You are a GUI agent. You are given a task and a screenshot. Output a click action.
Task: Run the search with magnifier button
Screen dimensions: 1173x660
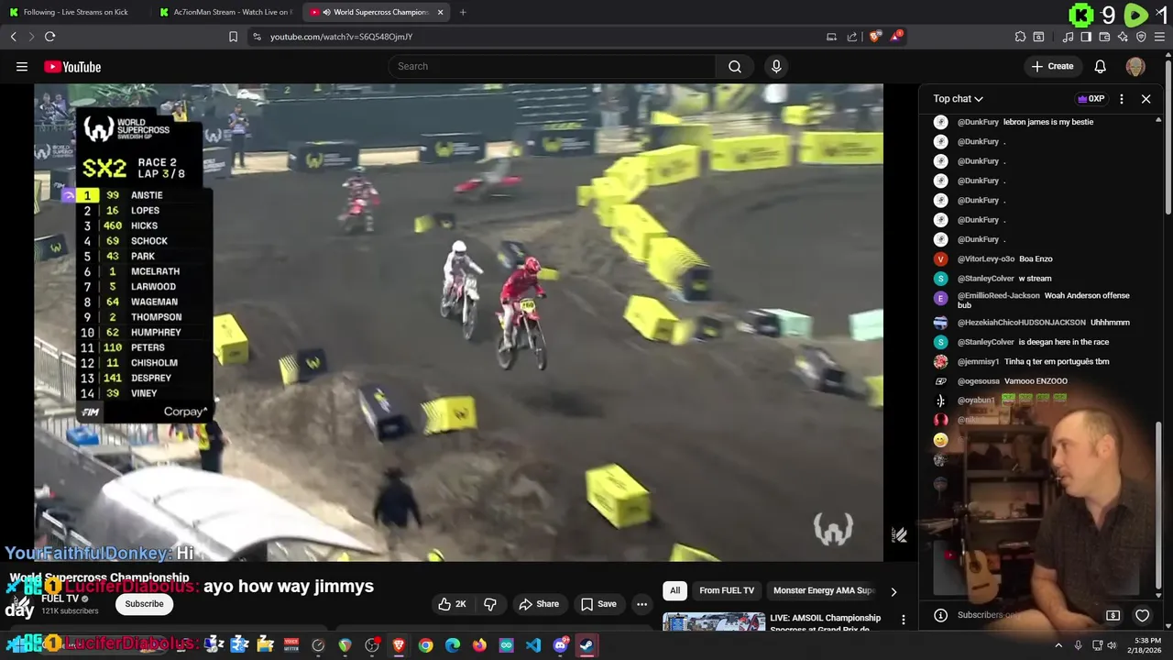(x=735, y=66)
